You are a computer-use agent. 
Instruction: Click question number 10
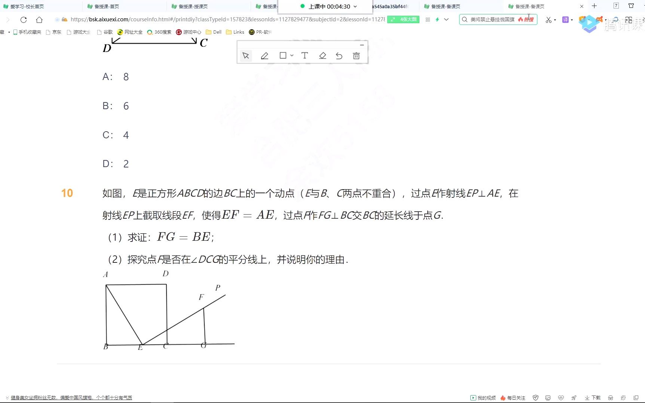(67, 193)
